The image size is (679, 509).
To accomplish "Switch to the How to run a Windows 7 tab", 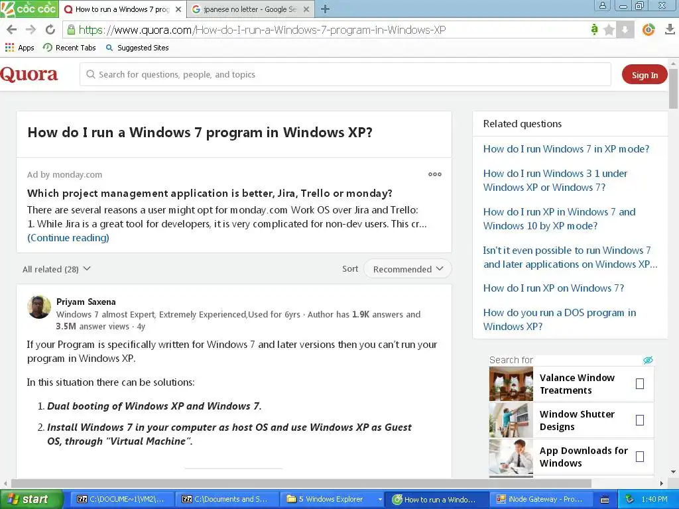I will point(123,9).
